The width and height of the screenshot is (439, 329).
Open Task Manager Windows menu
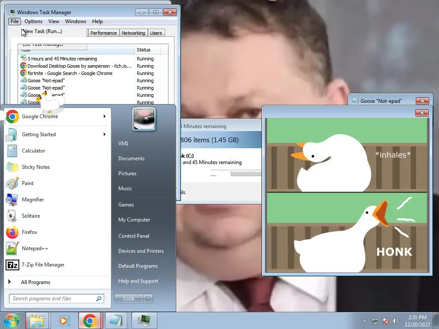(x=75, y=21)
